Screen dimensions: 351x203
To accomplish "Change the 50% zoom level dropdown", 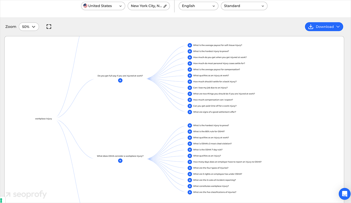I will pyautogui.click(x=29, y=27).
